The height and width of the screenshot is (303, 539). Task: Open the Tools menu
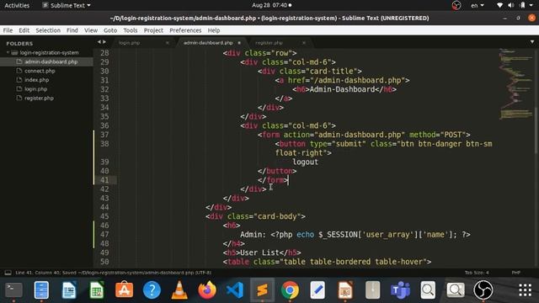[x=131, y=30]
